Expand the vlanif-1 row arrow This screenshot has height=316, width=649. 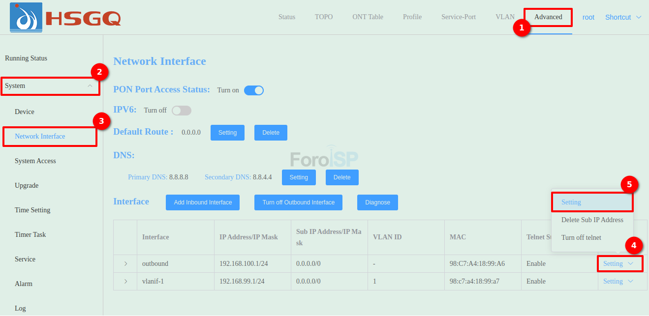tap(125, 282)
